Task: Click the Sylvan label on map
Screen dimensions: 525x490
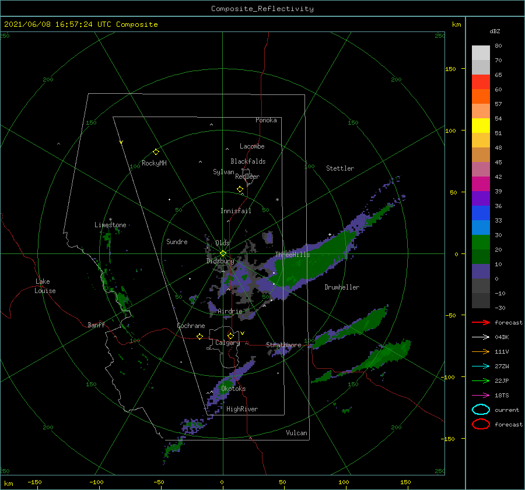Action: [223, 172]
